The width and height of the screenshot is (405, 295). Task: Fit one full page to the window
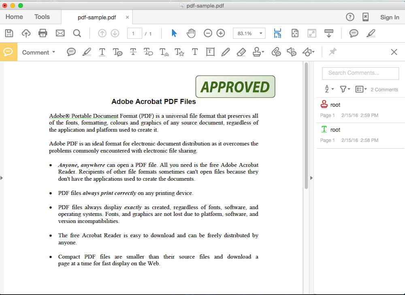(295, 33)
